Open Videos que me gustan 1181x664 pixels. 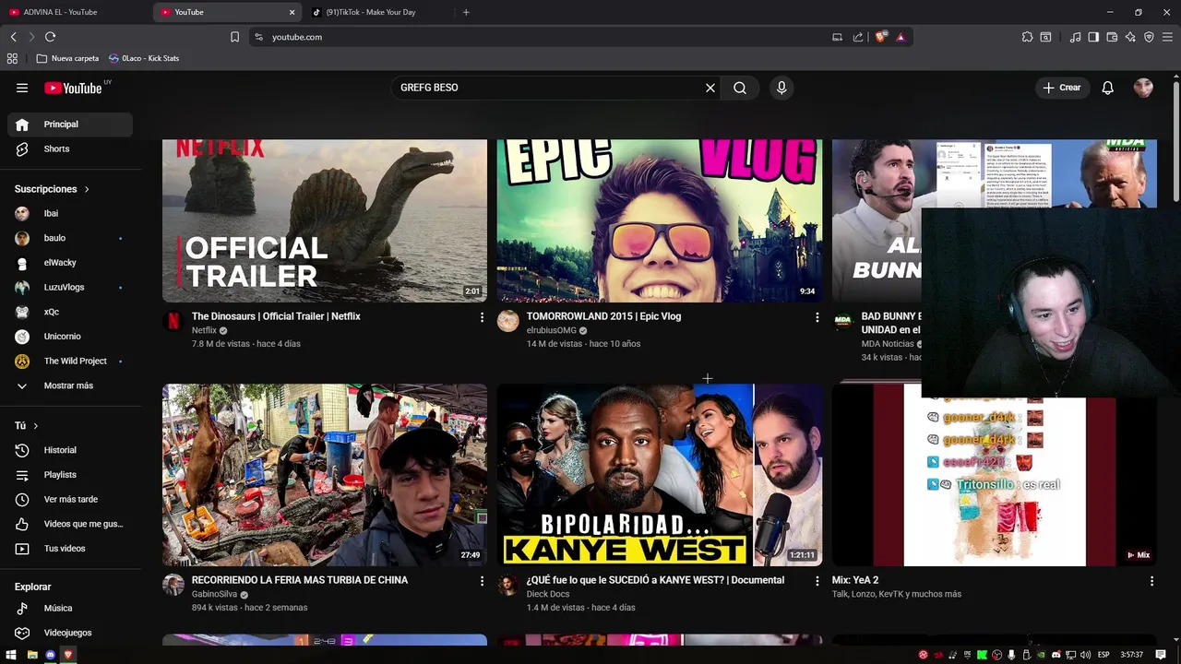[x=70, y=524]
